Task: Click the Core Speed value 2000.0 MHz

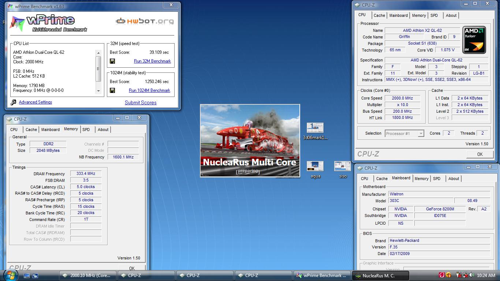Action: pos(402,98)
